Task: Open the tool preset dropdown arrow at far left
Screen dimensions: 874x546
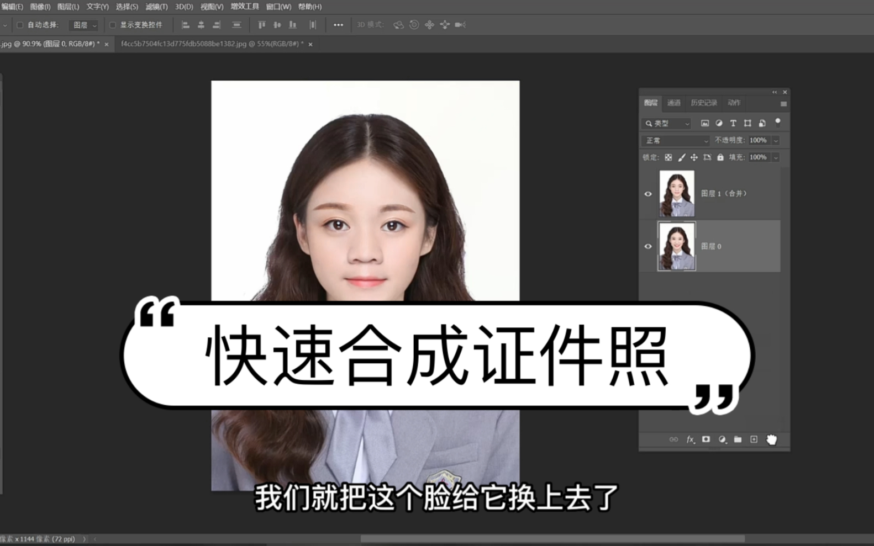Action: [5, 25]
